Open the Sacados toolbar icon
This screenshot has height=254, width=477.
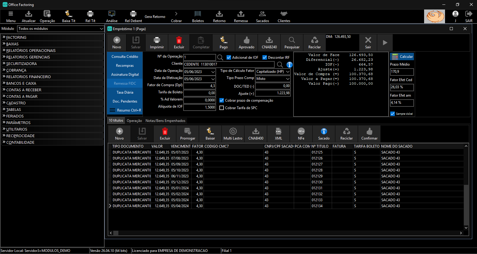pyautogui.click(x=262, y=14)
